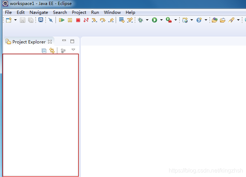Click the Step Return icon
The height and width of the screenshot is (177, 246).
[111, 20]
